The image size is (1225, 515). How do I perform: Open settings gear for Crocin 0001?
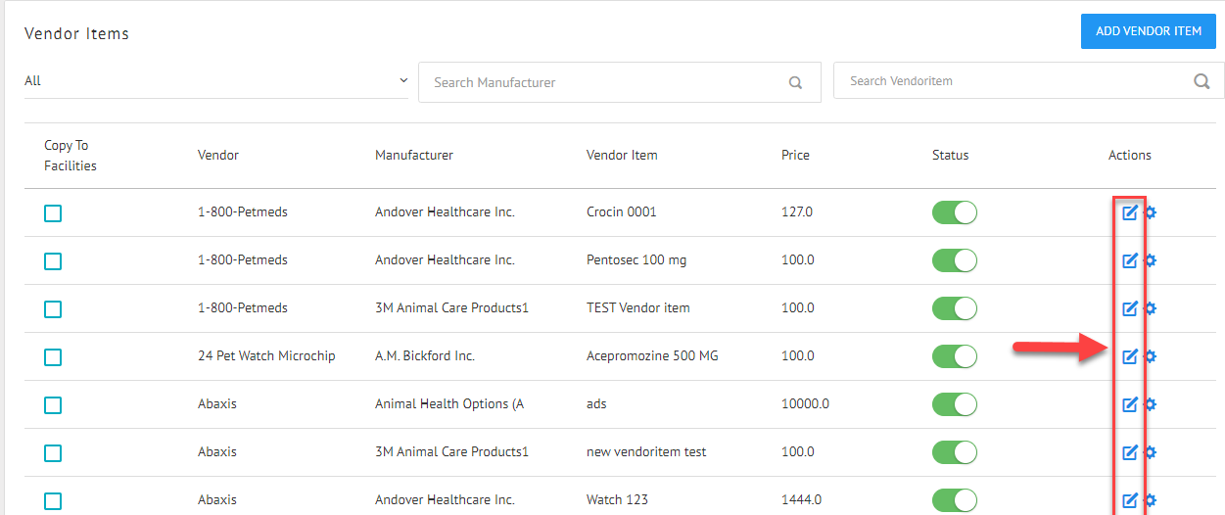point(1151,212)
